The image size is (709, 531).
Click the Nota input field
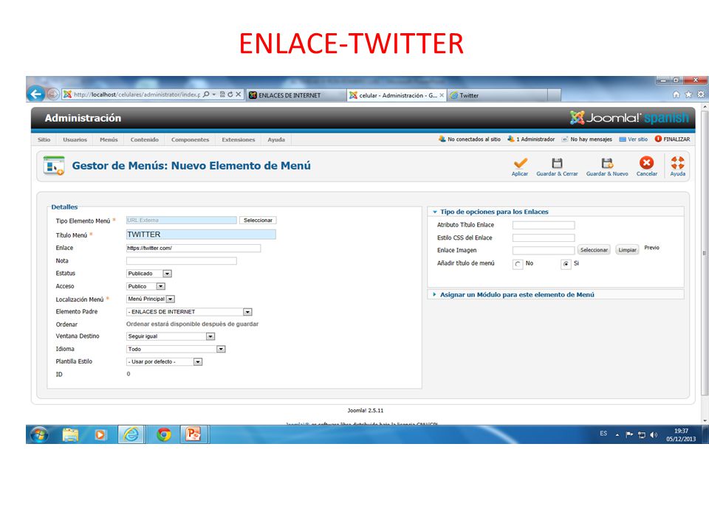pyautogui.click(x=182, y=260)
